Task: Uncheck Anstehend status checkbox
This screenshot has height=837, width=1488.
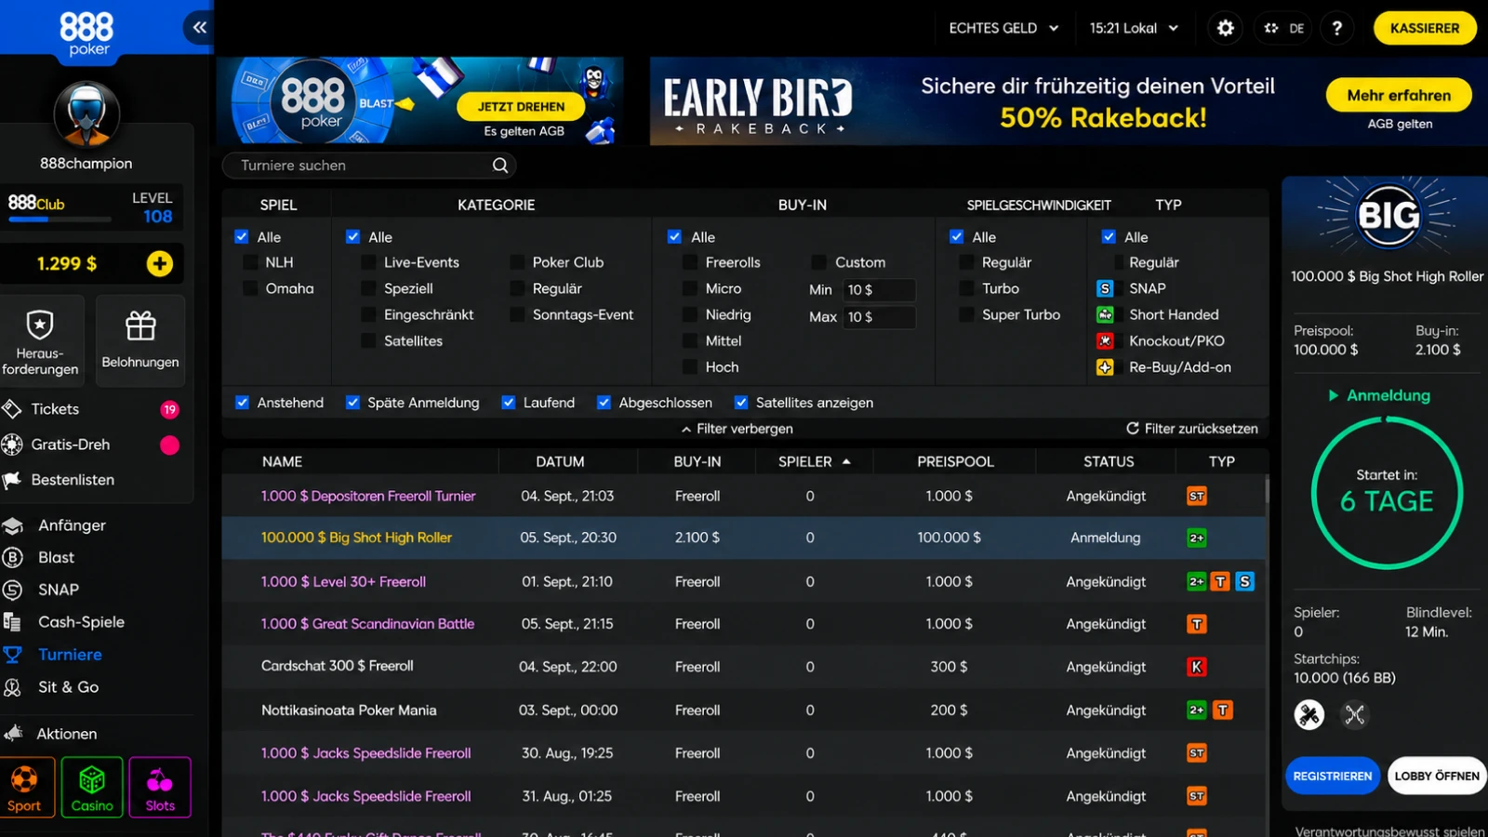Action: pyautogui.click(x=242, y=403)
